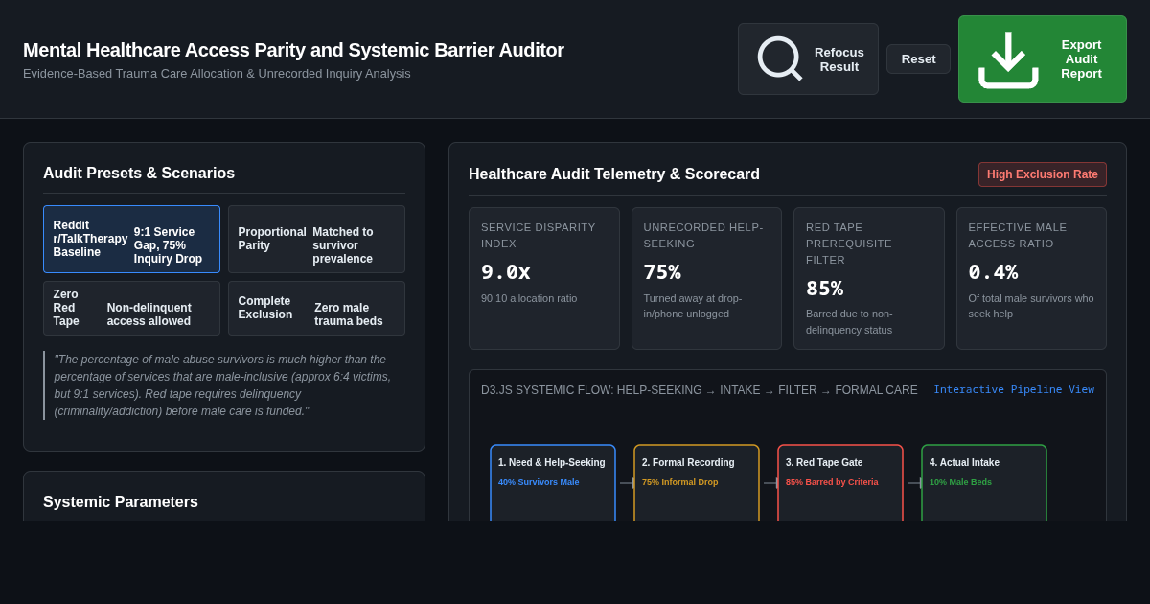The image size is (1150, 604).
Task: Click the Interactive Pipeline View link
Action: [x=1014, y=389]
